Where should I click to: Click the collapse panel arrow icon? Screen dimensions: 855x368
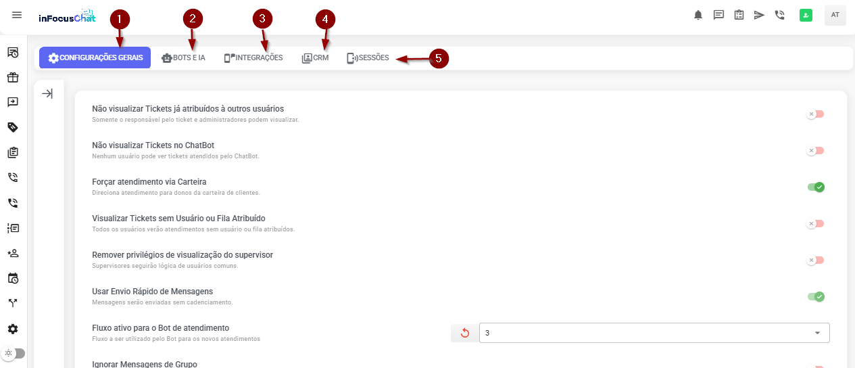[47, 94]
